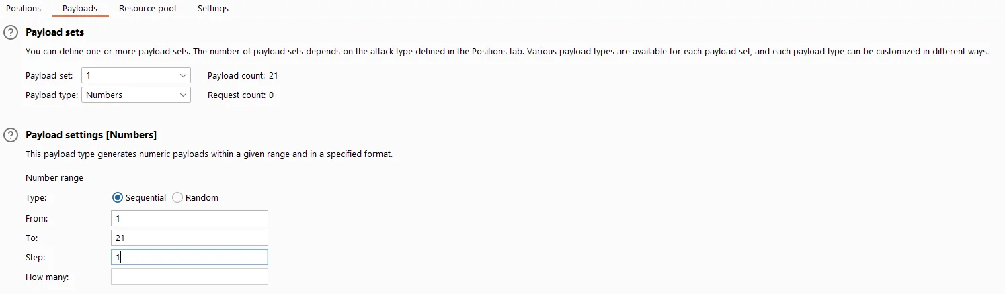
Task: Switch to the Resource pool tab
Action: pyautogui.click(x=148, y=8)
